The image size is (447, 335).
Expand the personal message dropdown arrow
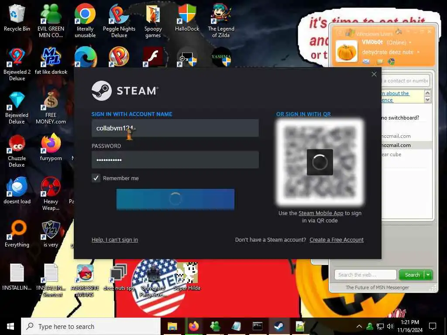click(x=418, y=52)
